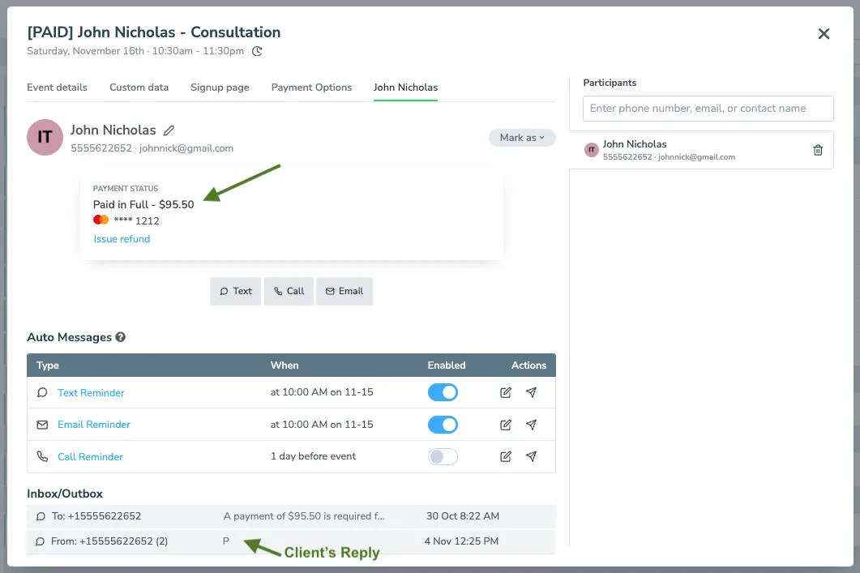This screenshot has height=573, width=860.
Task: Open the Mark as dropdown
Action: 521,138
